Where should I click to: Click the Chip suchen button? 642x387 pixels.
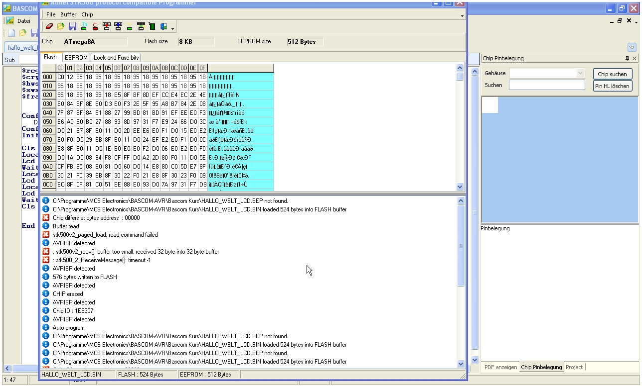tap(613, 74)
